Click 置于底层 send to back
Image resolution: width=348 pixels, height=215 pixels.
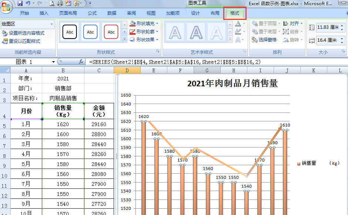[264, 32]
